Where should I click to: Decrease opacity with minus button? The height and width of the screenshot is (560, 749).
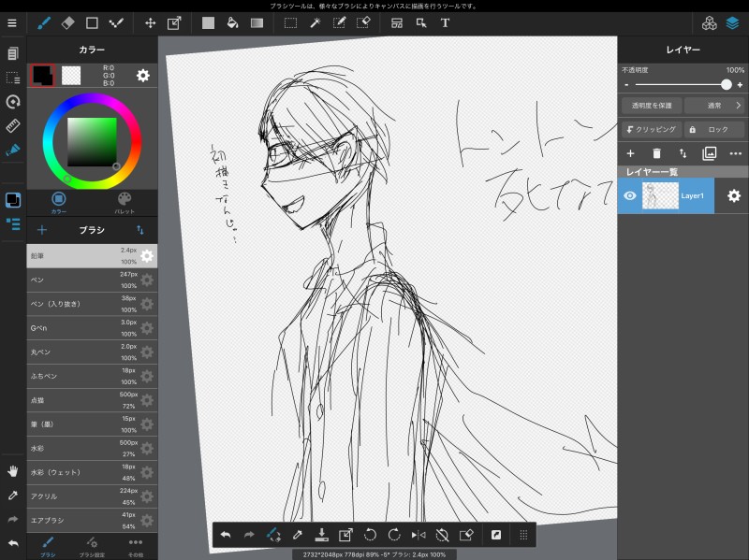click(x=626, y=85)
